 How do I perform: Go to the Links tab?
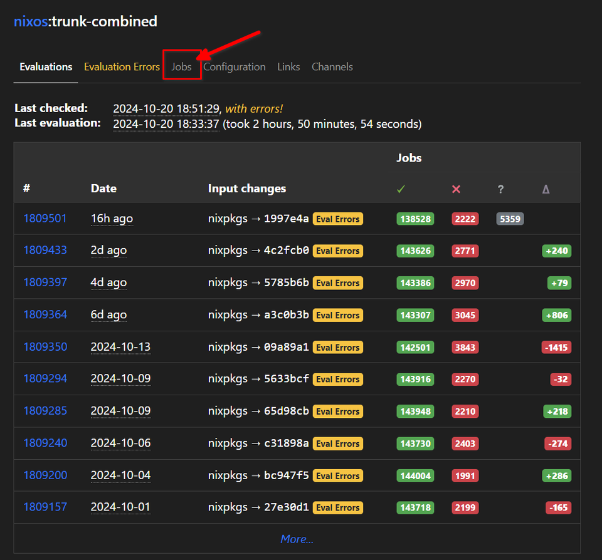[x=288, y=67]
